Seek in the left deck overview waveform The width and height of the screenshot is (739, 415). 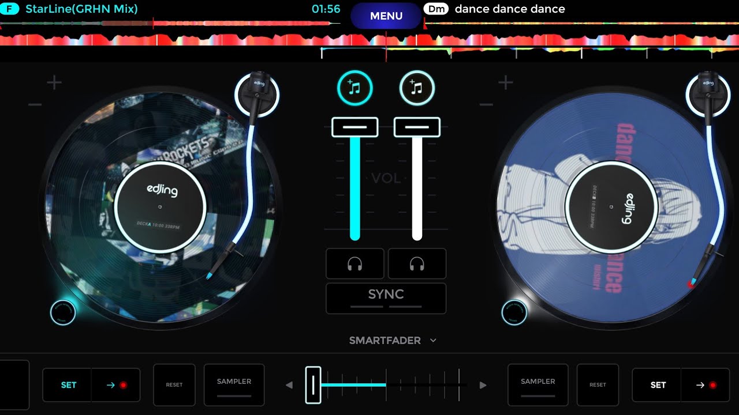171,24
